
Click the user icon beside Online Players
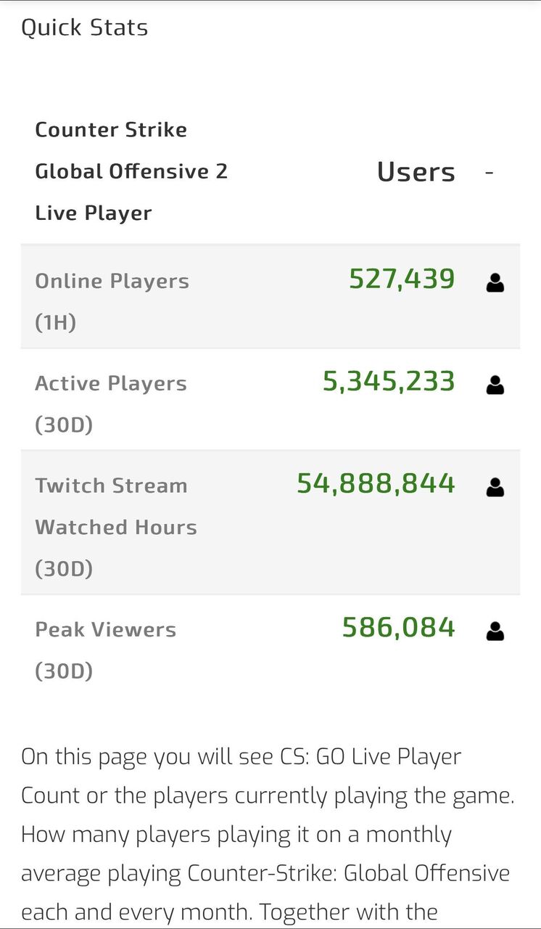pos(495,282)
